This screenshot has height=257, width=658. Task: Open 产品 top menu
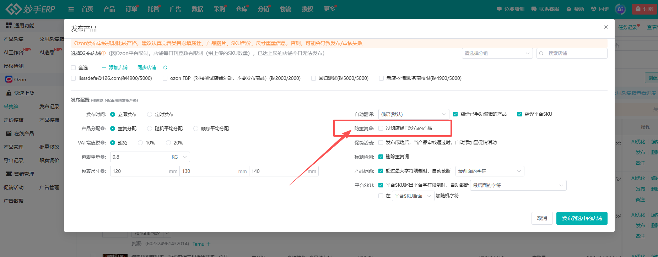(x=109, y=9)
